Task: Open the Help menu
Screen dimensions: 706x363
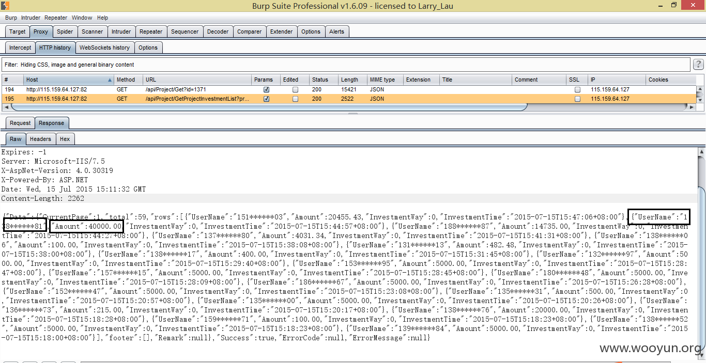Action: pos(103,18)
